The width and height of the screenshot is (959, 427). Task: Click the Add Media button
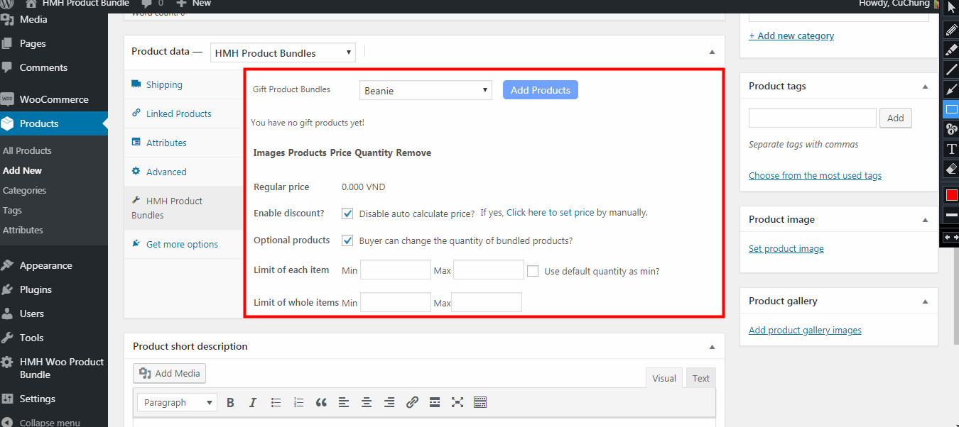point(169,373)
